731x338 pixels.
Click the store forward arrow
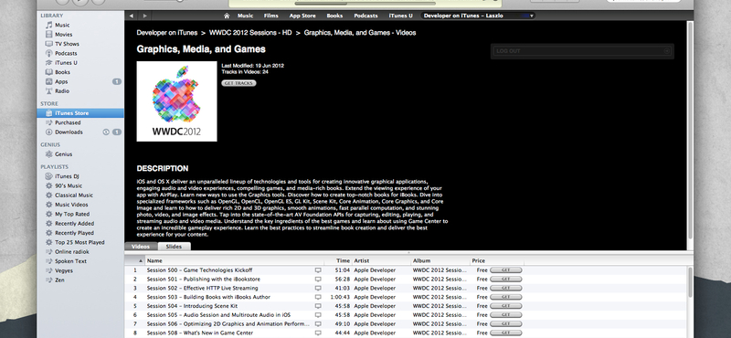click(x=145, y=16)
